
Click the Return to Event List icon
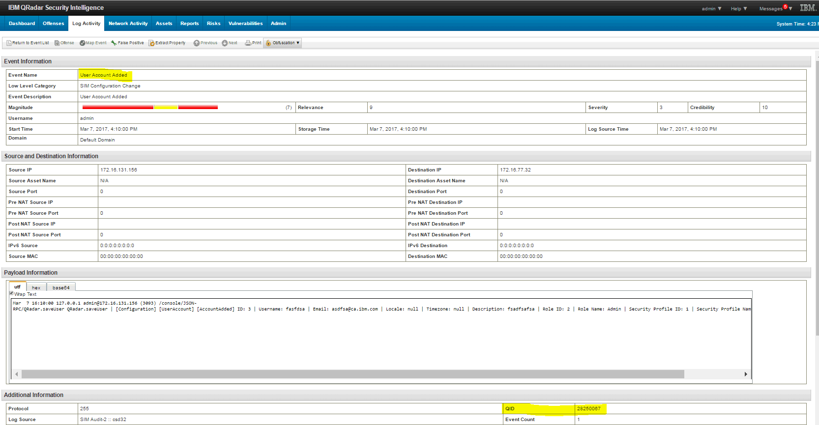point(9,43)
